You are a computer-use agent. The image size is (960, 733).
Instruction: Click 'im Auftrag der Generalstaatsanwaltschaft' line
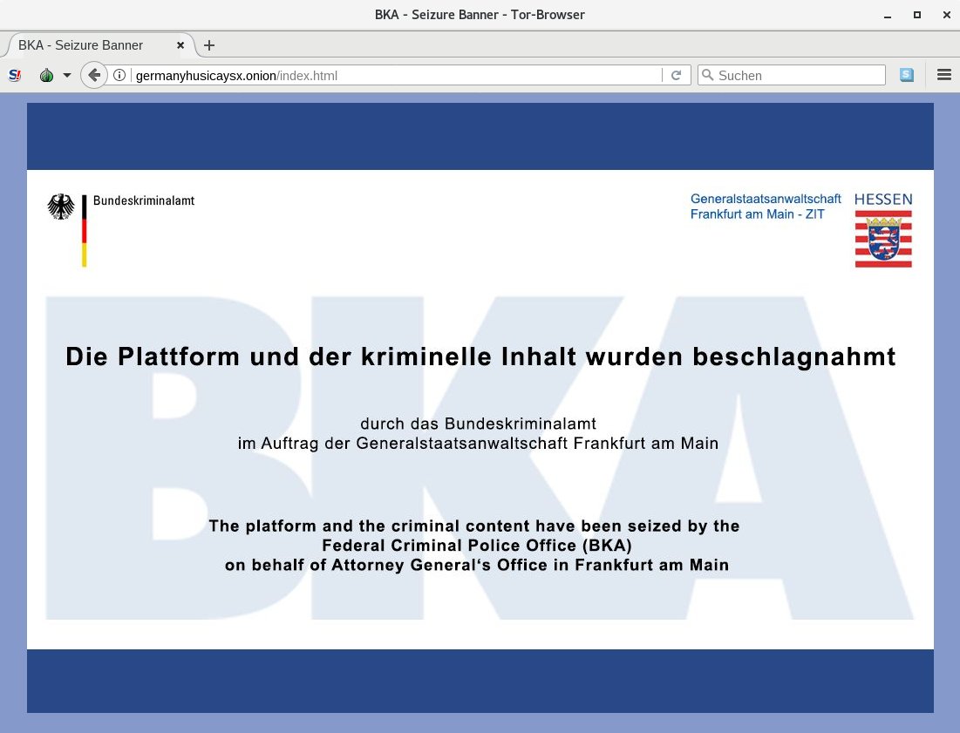[478, 443]
